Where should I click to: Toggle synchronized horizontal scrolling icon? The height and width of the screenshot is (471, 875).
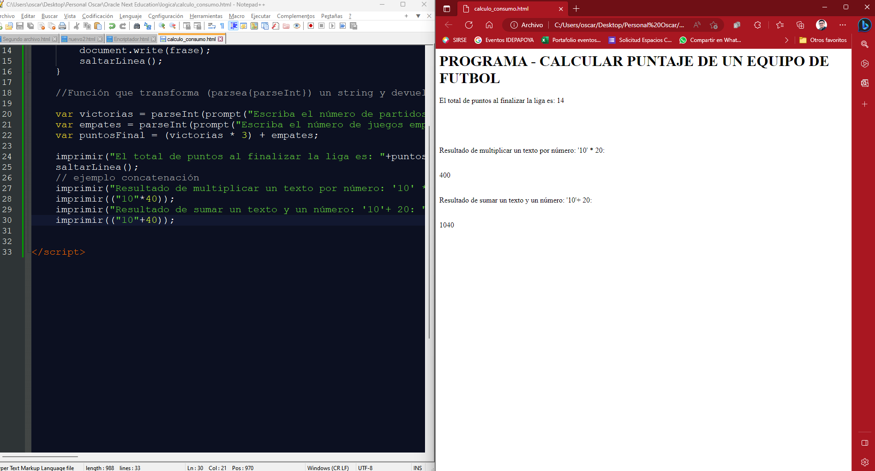click(x=198, y=26)
